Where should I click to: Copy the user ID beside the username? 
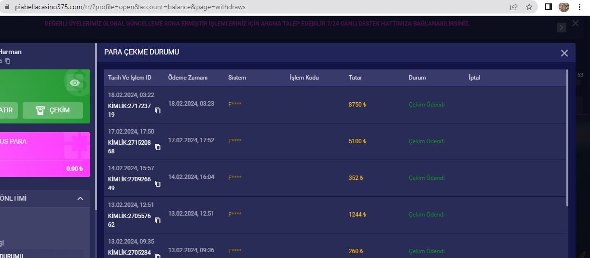(8, 61)
